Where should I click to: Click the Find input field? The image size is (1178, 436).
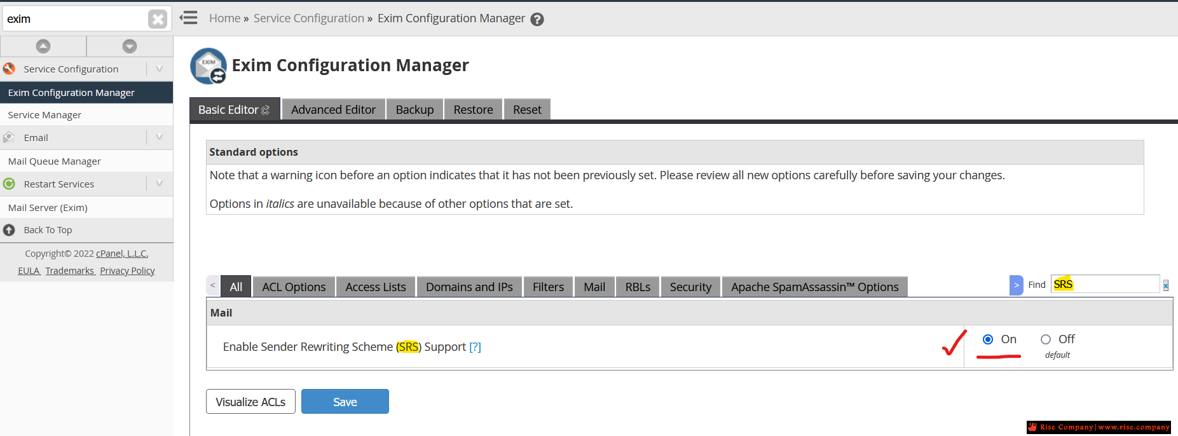1113,284
